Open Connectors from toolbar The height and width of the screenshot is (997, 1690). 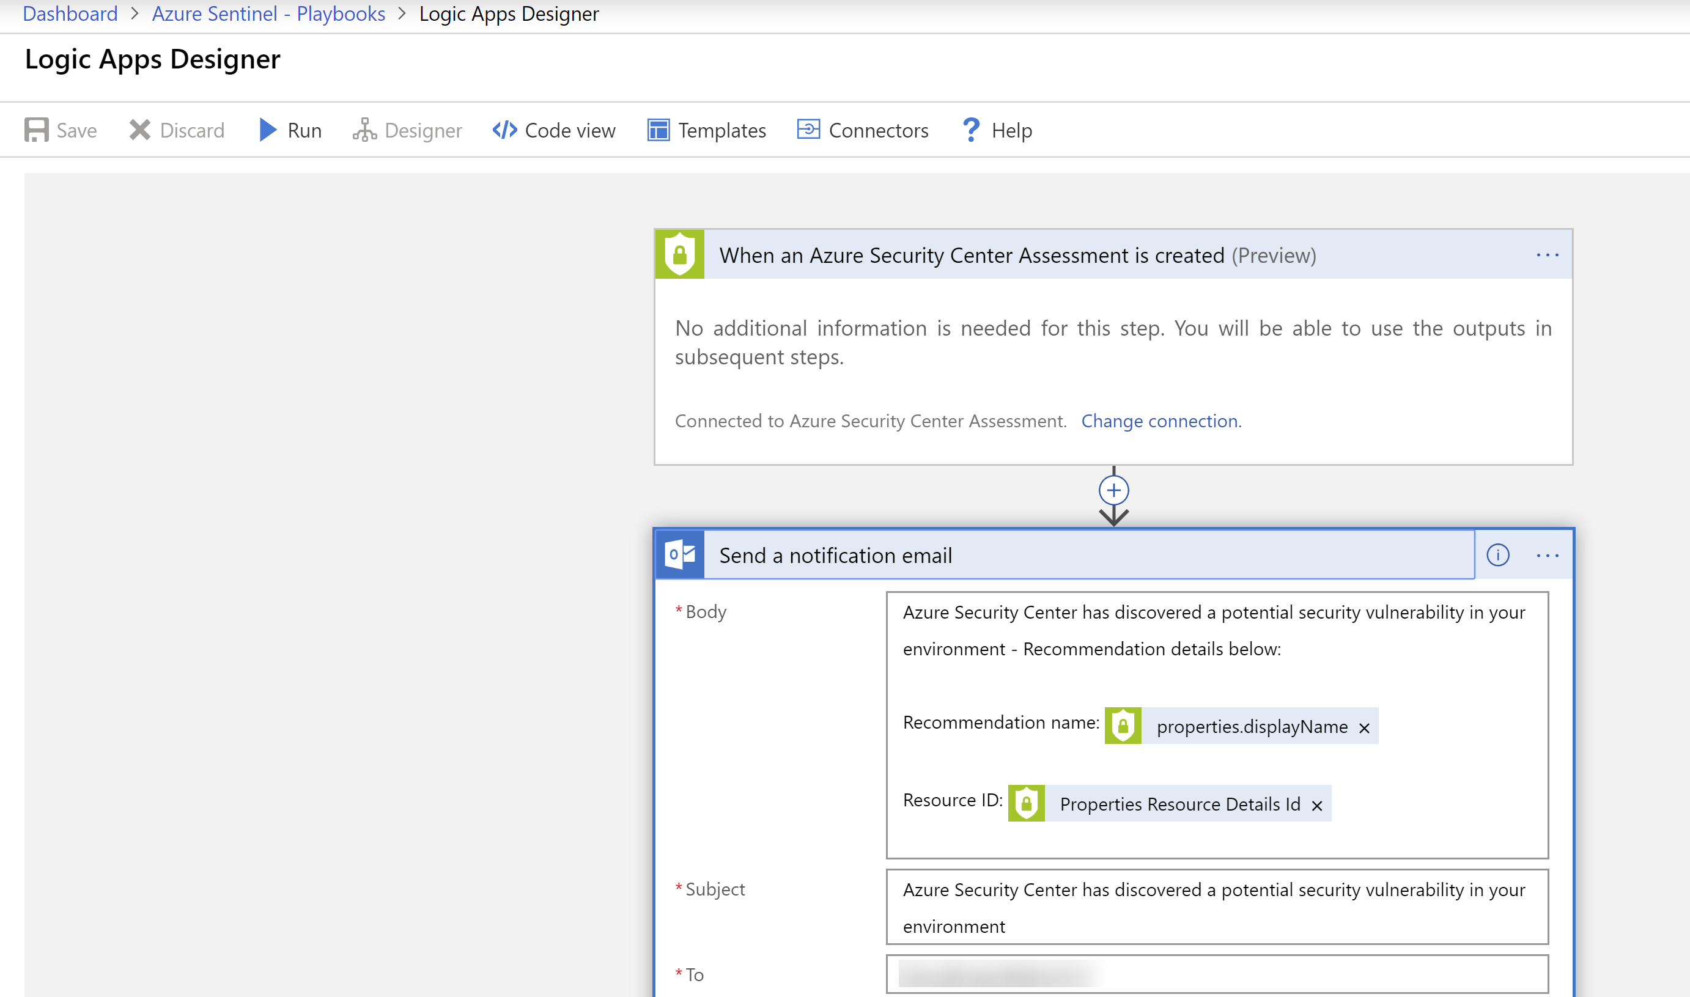click(x=878, y=130)
